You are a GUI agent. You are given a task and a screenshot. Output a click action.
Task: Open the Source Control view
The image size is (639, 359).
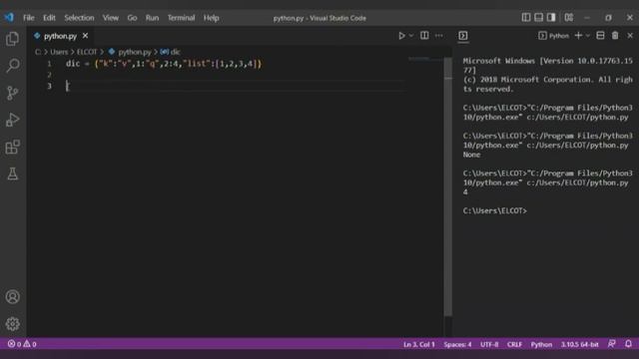(x=13, y=93)
